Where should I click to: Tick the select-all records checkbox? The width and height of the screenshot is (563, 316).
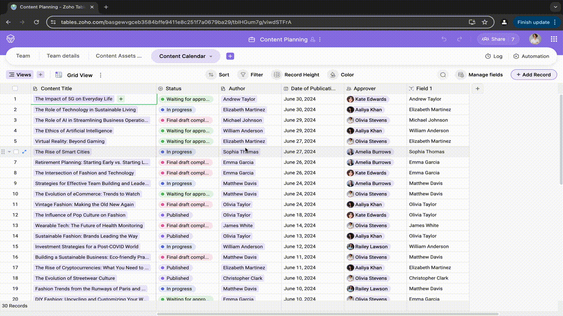15,89
